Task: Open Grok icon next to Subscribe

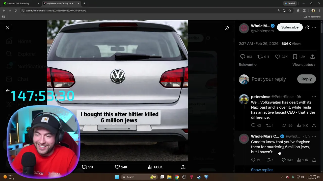Action: (307, 27)
